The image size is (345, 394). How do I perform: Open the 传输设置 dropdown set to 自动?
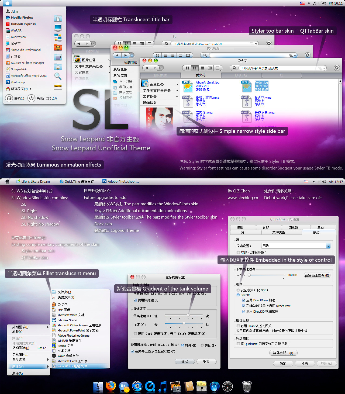(296, 246)
